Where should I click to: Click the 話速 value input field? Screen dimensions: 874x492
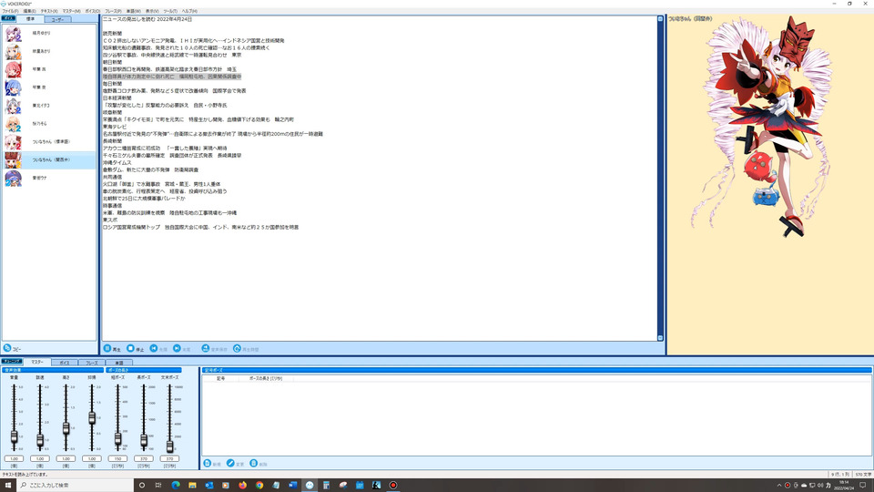40,458
